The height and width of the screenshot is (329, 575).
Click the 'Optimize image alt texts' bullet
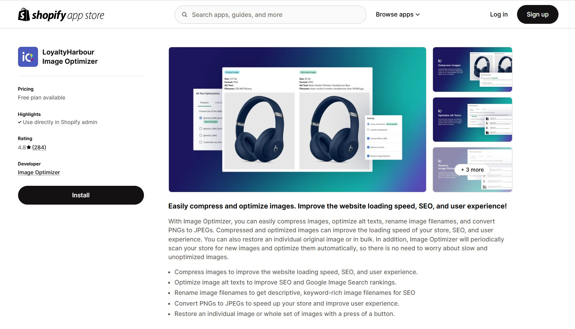[286, 282]
